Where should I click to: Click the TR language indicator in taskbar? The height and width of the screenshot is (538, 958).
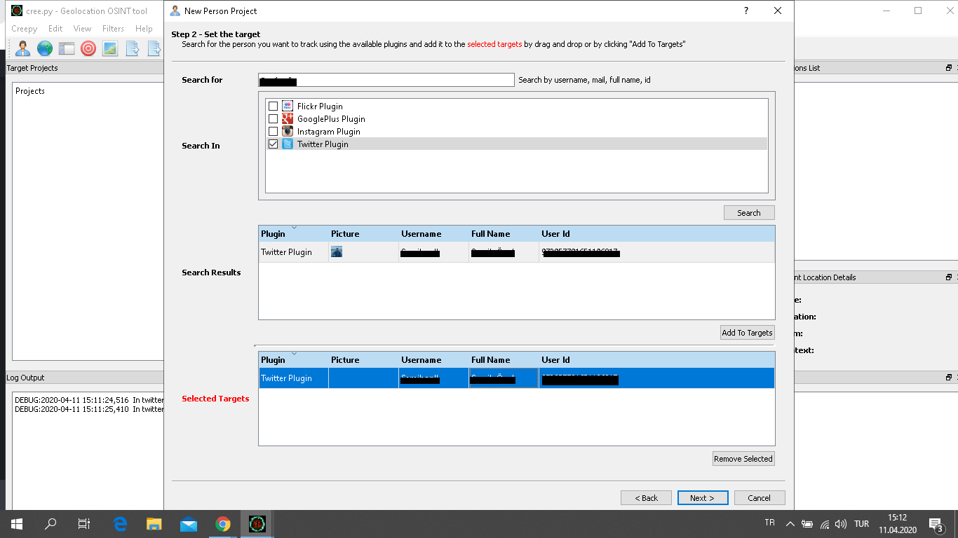tap(770, 523)
